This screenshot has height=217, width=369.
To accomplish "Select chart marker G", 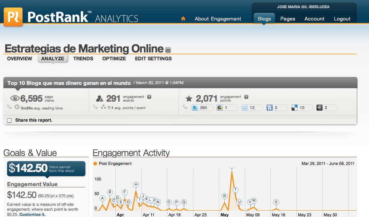I will click(x=128, y=202).
